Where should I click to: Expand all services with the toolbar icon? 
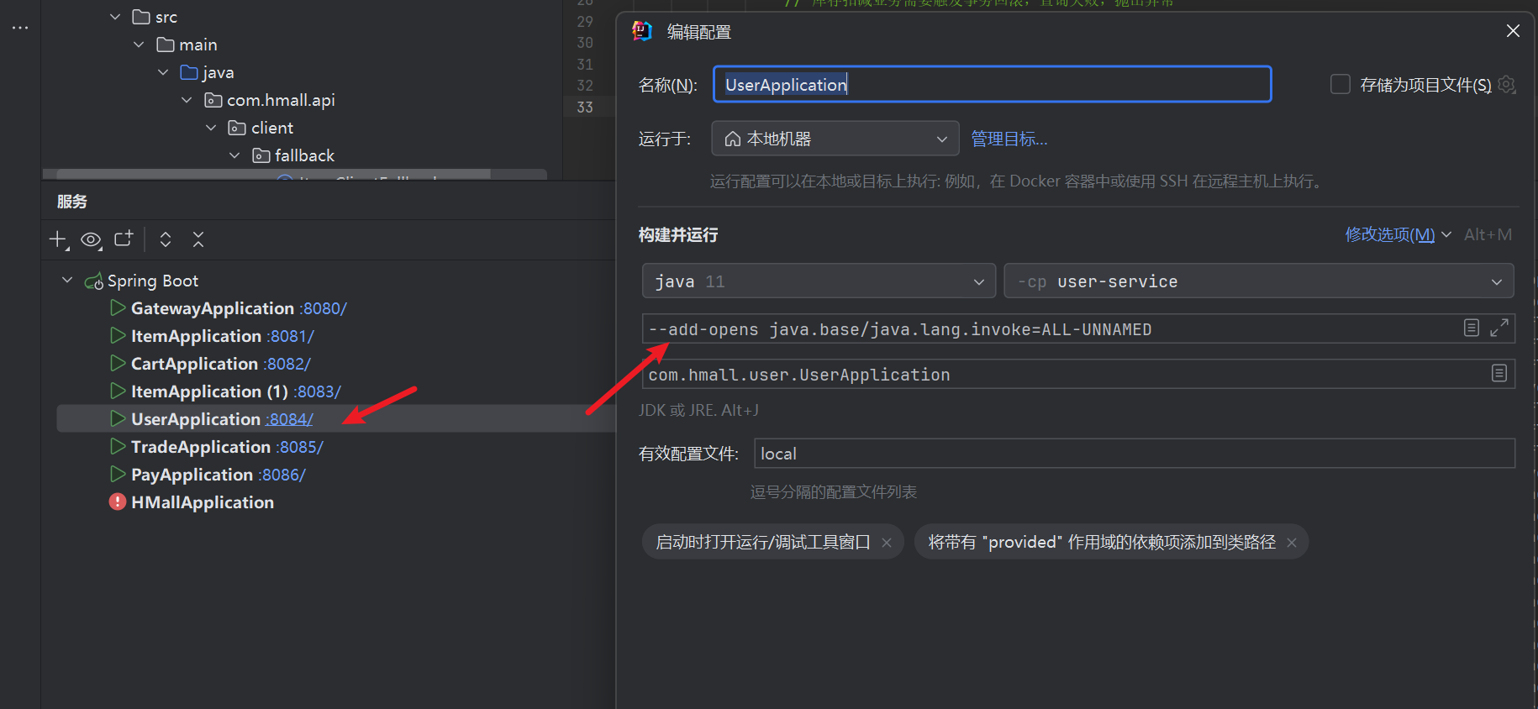pyautogui.click(x=166, y=239)
